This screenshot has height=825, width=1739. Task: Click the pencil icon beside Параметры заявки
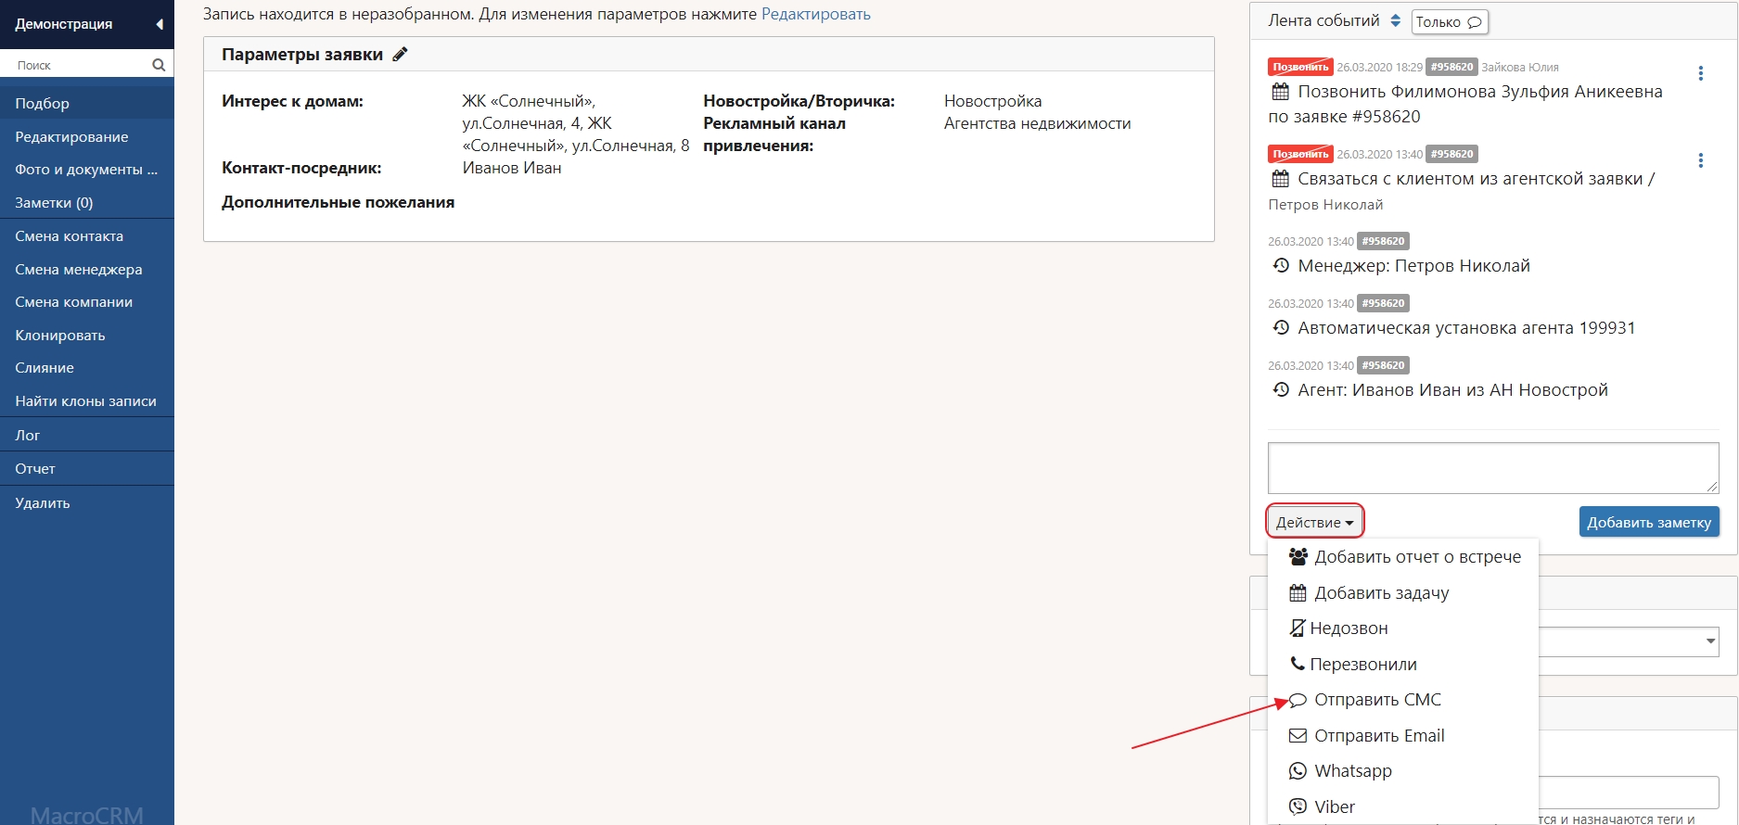(x=400, y=55)
